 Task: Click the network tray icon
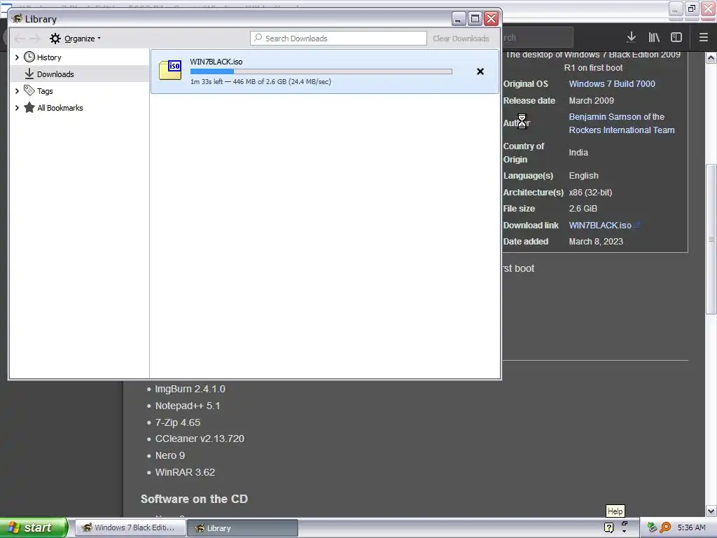click(x=652, y=527)
